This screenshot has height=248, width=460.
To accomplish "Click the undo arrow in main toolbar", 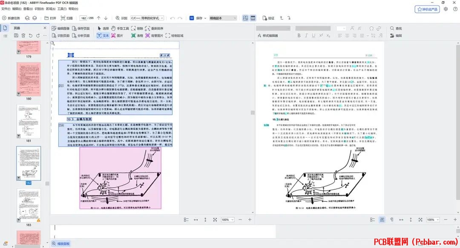I will (x=172, y=18).
